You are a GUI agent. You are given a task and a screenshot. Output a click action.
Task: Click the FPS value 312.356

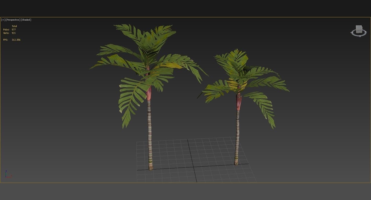pyautogui.click(x=16, y=40)
